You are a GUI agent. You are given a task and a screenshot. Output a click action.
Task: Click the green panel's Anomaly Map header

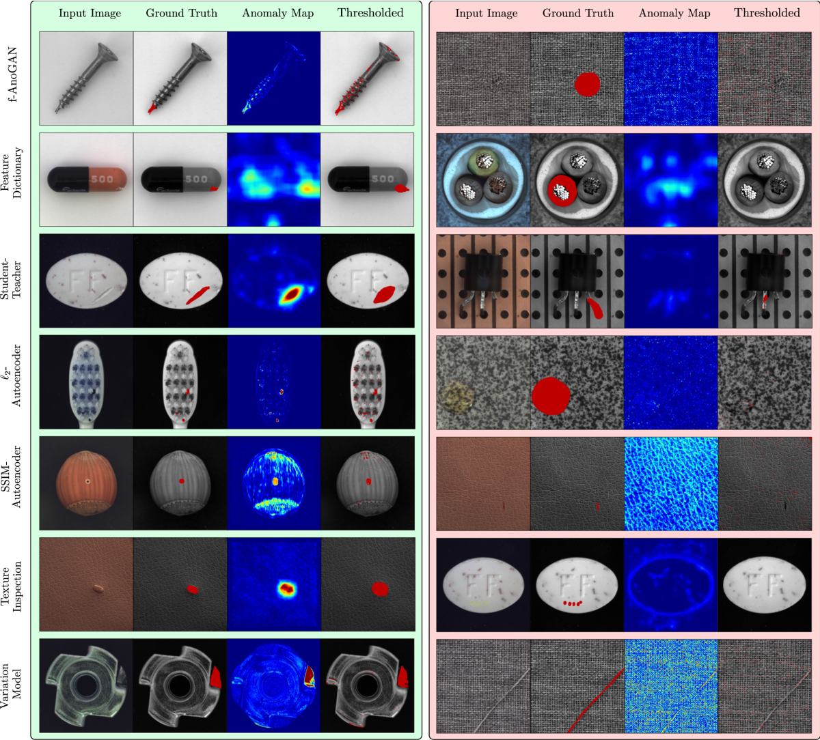point(273,13)
